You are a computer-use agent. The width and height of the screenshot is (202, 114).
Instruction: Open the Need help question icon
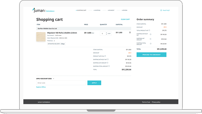point(161,10)
